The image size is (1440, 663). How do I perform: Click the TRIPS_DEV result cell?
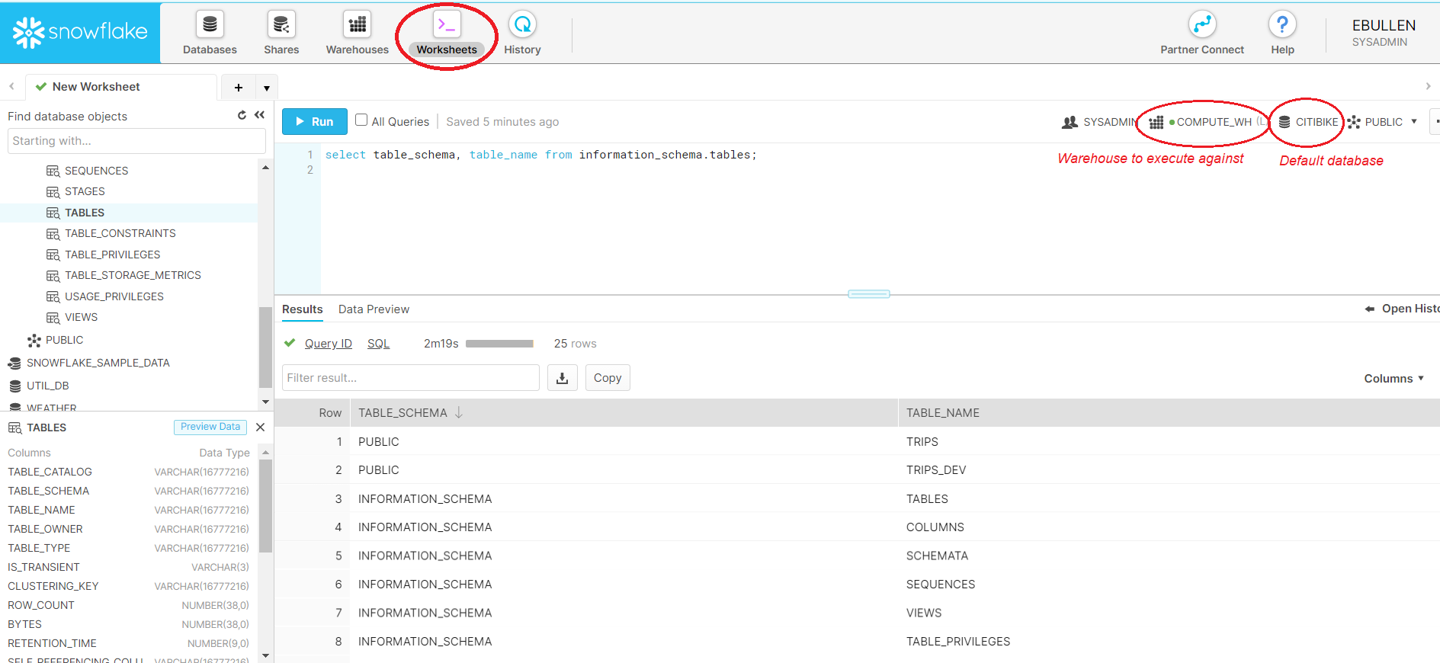[x=936, y=470]
